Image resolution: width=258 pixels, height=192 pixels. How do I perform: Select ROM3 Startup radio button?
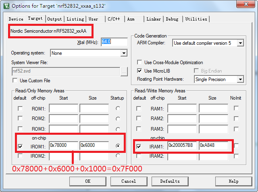pyautogui.click(x=118, y=129)
